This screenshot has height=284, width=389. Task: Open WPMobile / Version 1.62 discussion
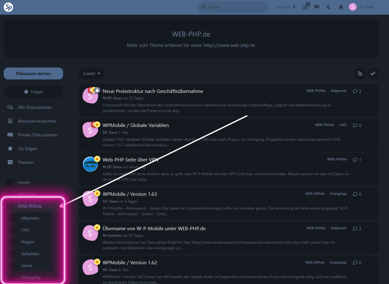coord(130,263)
